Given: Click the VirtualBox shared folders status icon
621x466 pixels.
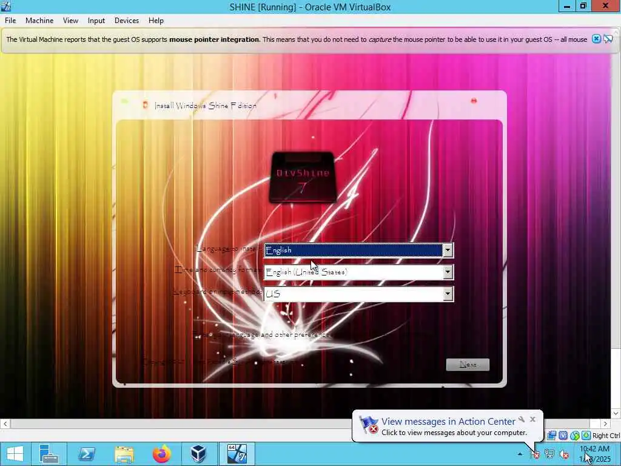Looking at the screenshot, I should (x=551, y=436).
